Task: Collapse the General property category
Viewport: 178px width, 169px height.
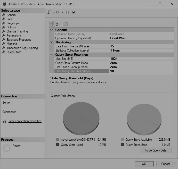Action: 52,30
